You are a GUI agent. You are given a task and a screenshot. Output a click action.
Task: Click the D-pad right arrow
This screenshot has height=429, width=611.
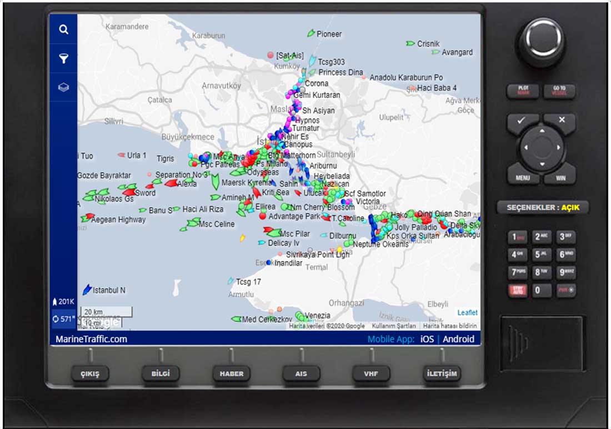click(x=558, y=147)
